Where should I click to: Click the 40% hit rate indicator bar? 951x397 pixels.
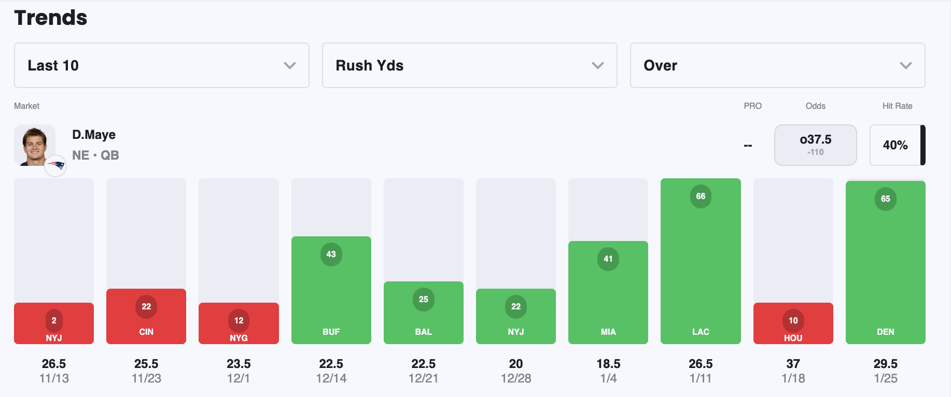tap(897, 145)
